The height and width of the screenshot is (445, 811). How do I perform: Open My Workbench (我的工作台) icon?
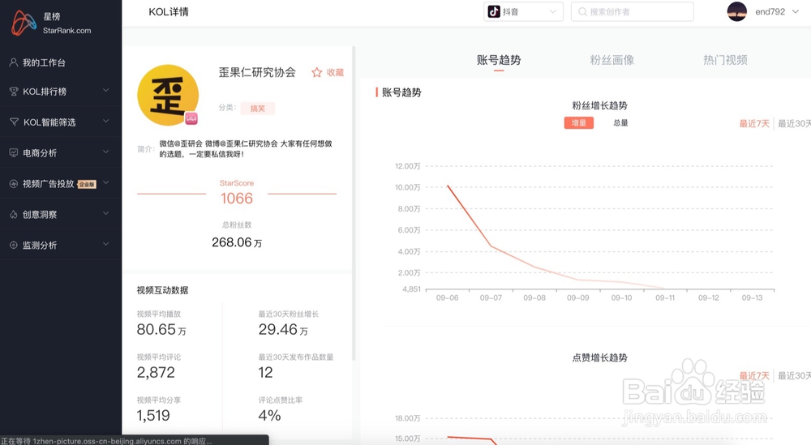[x=14, y=62]
